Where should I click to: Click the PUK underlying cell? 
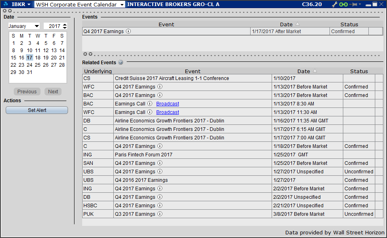pos(98,214)
